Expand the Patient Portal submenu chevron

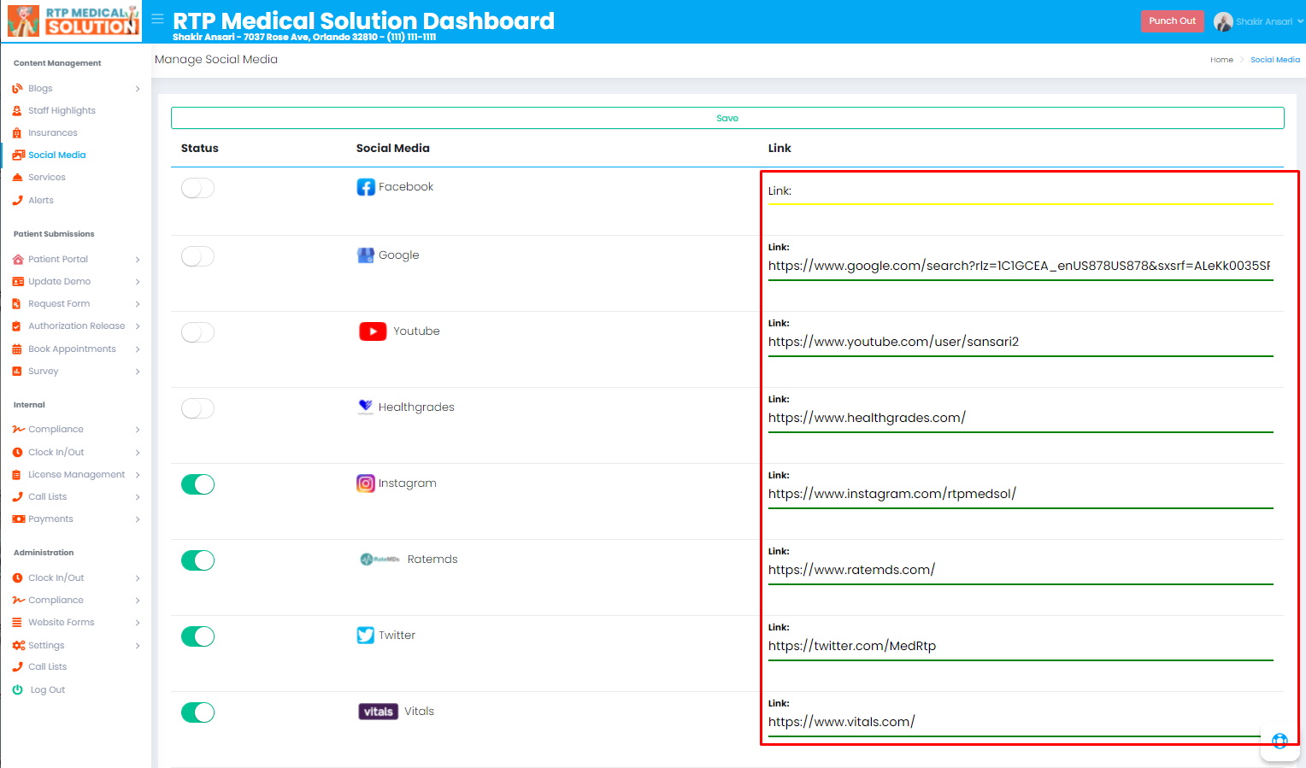pos(138,260)
